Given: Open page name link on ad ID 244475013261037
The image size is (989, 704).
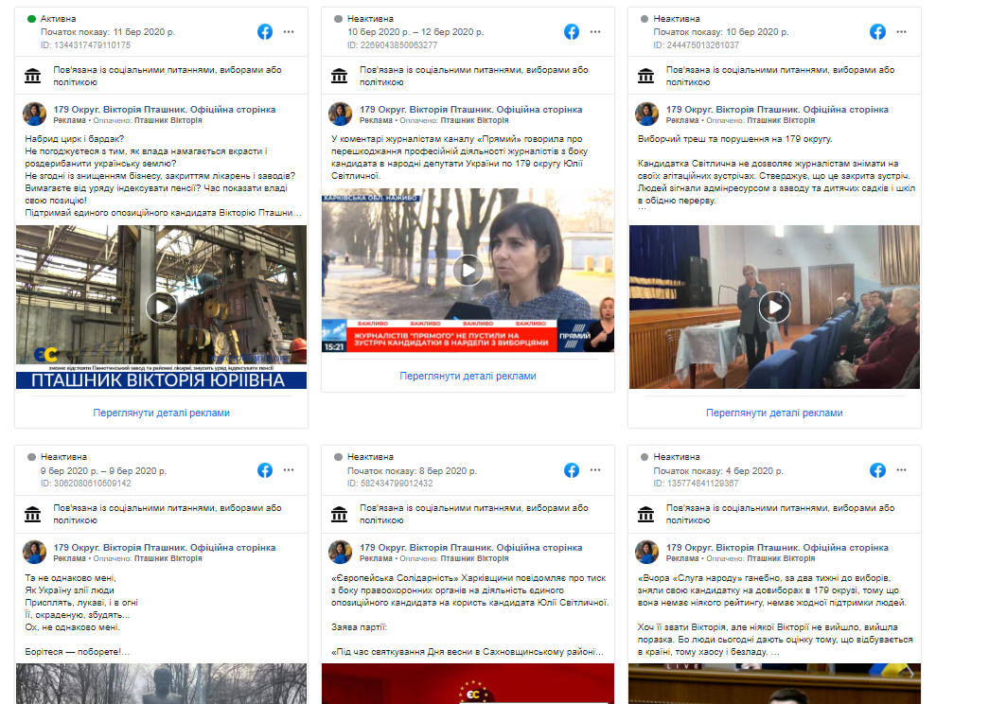Looking at the screenshot, I should 777,110.
